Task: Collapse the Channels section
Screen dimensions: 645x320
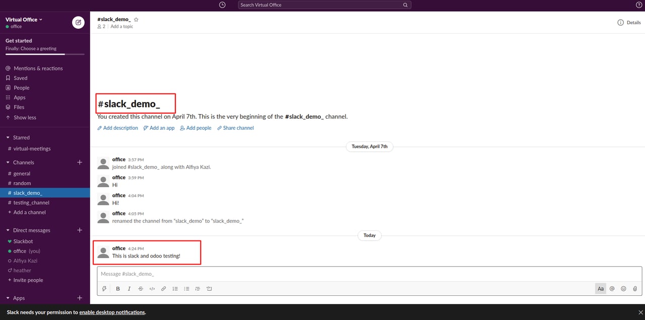Action: point(8,163)
